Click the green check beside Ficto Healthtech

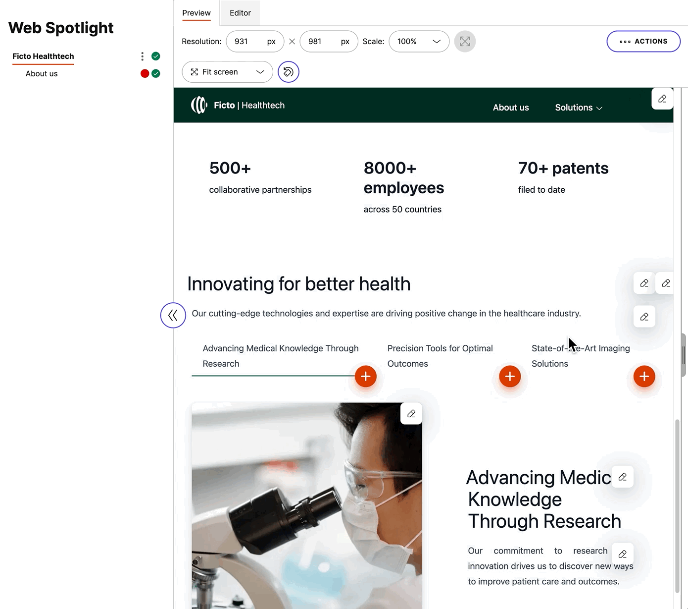(155, 56)
